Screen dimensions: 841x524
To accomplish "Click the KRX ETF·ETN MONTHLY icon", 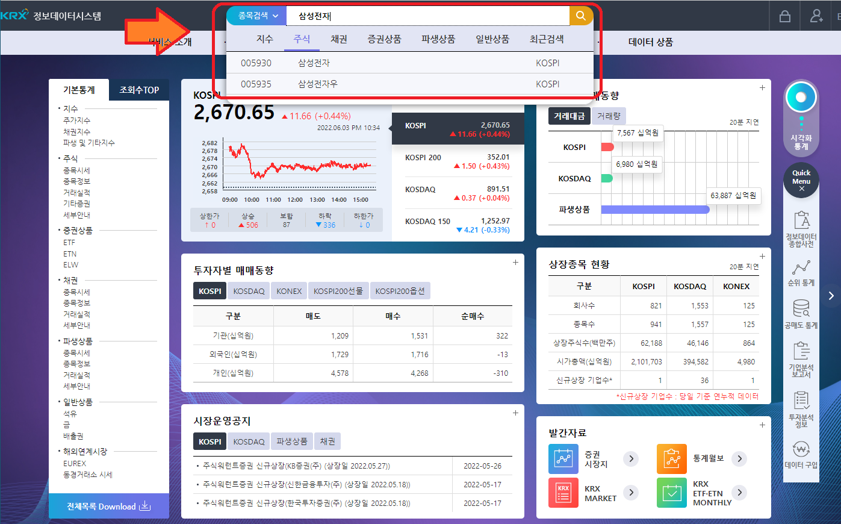I will click(672, 493).
